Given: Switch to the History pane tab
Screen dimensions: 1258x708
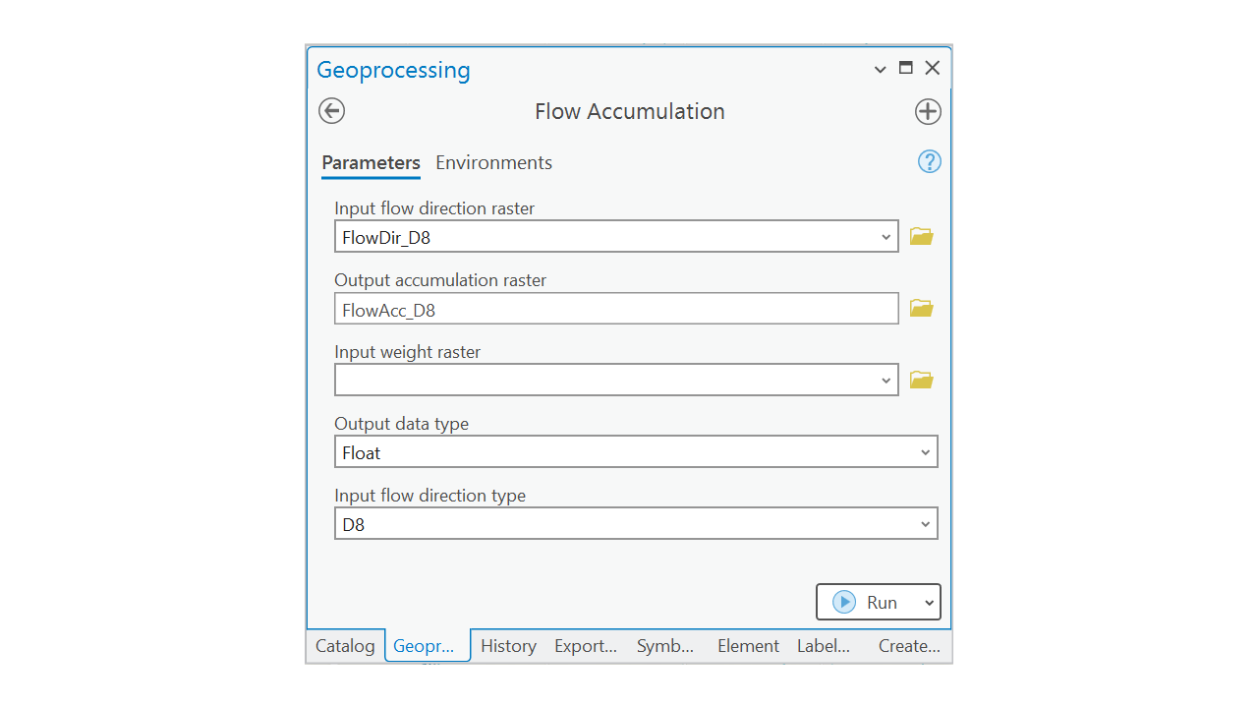Looking at the screenshot, I should tap(508, 646).
